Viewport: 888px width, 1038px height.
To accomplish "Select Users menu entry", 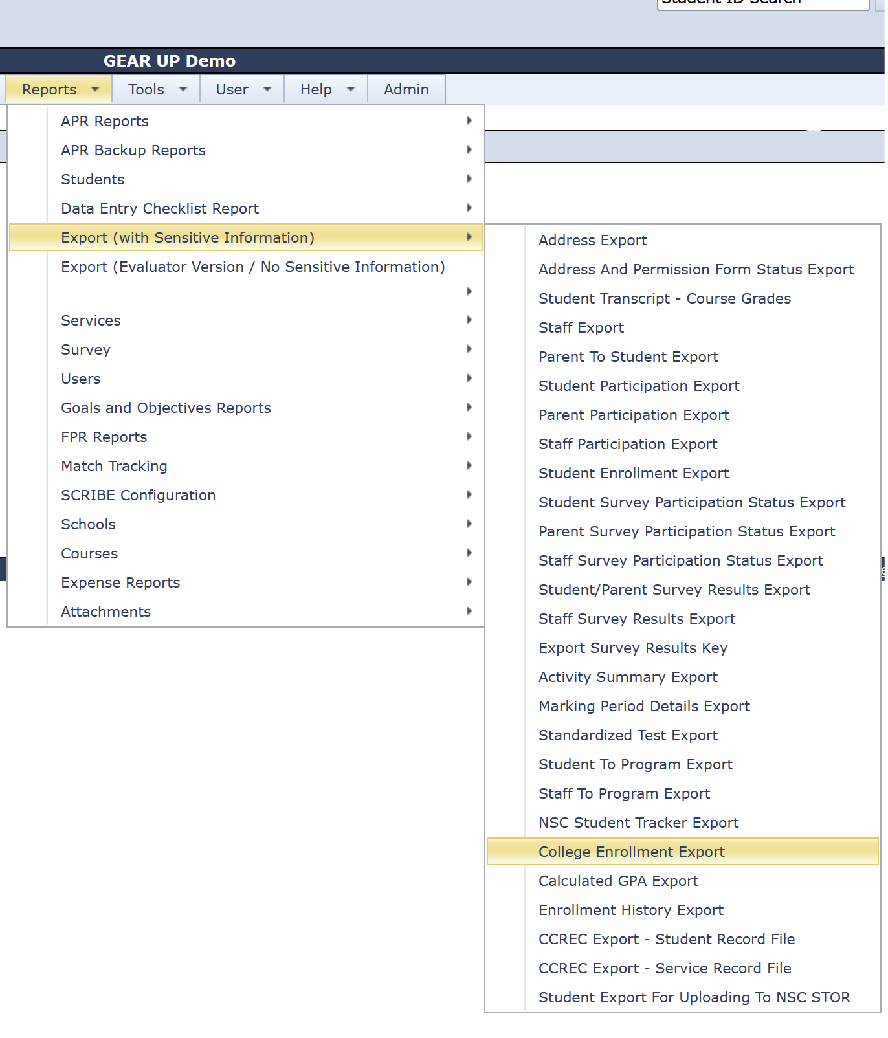I will coord(245,379).
